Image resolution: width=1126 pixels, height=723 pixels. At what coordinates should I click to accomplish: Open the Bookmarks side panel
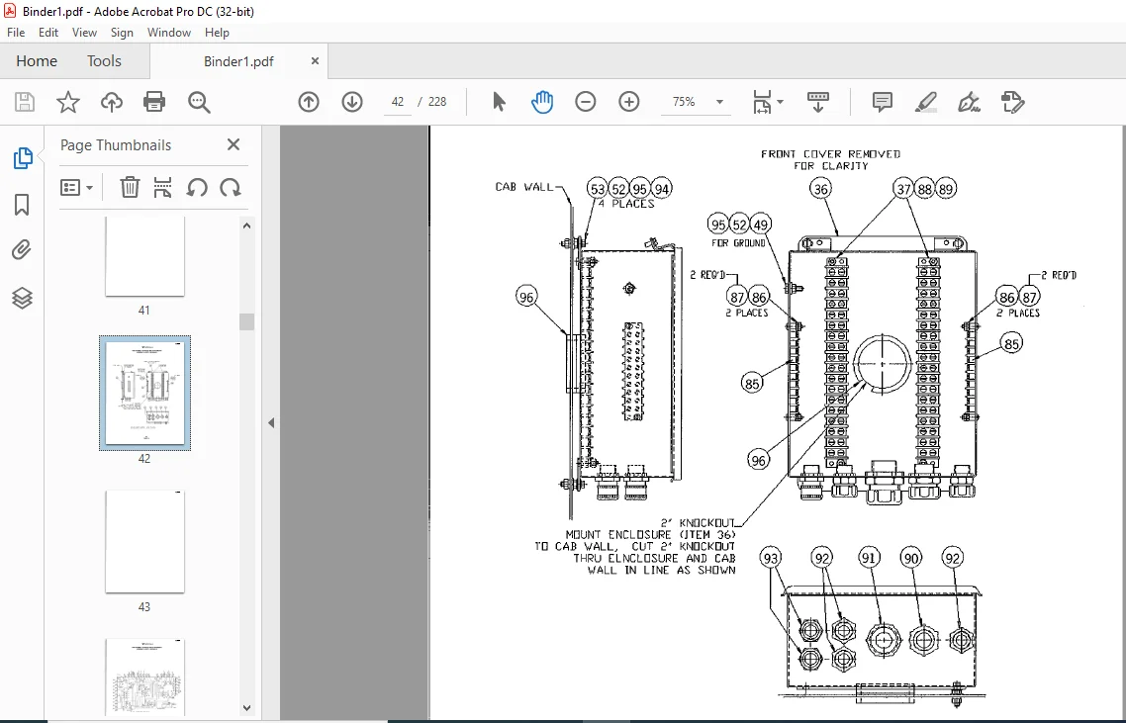point(22,205)
